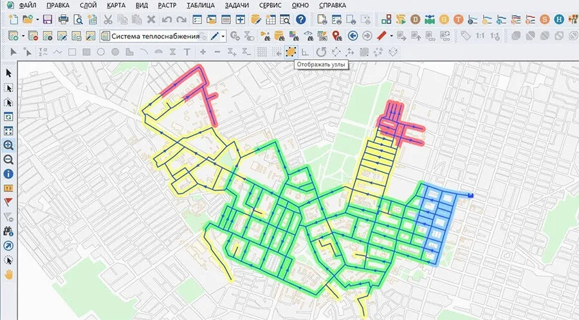
Task: Select the empty rectangle drawing tool
Action: point(72,52)
